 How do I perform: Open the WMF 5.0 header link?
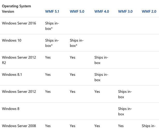77,11
